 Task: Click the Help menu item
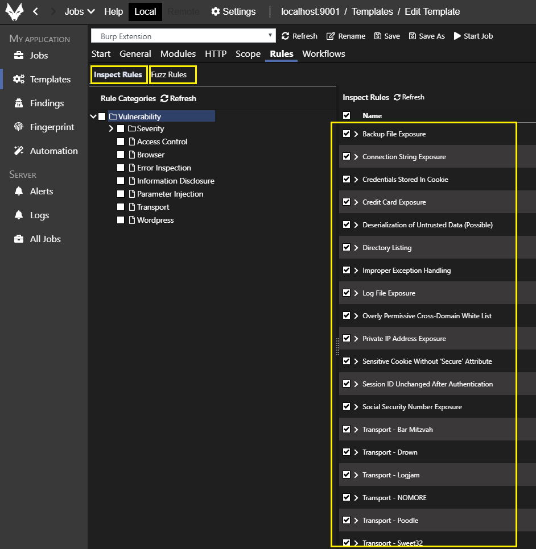[x=114, y=11]
